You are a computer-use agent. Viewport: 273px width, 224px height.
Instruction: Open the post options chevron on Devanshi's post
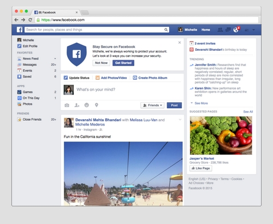(180, 120)
